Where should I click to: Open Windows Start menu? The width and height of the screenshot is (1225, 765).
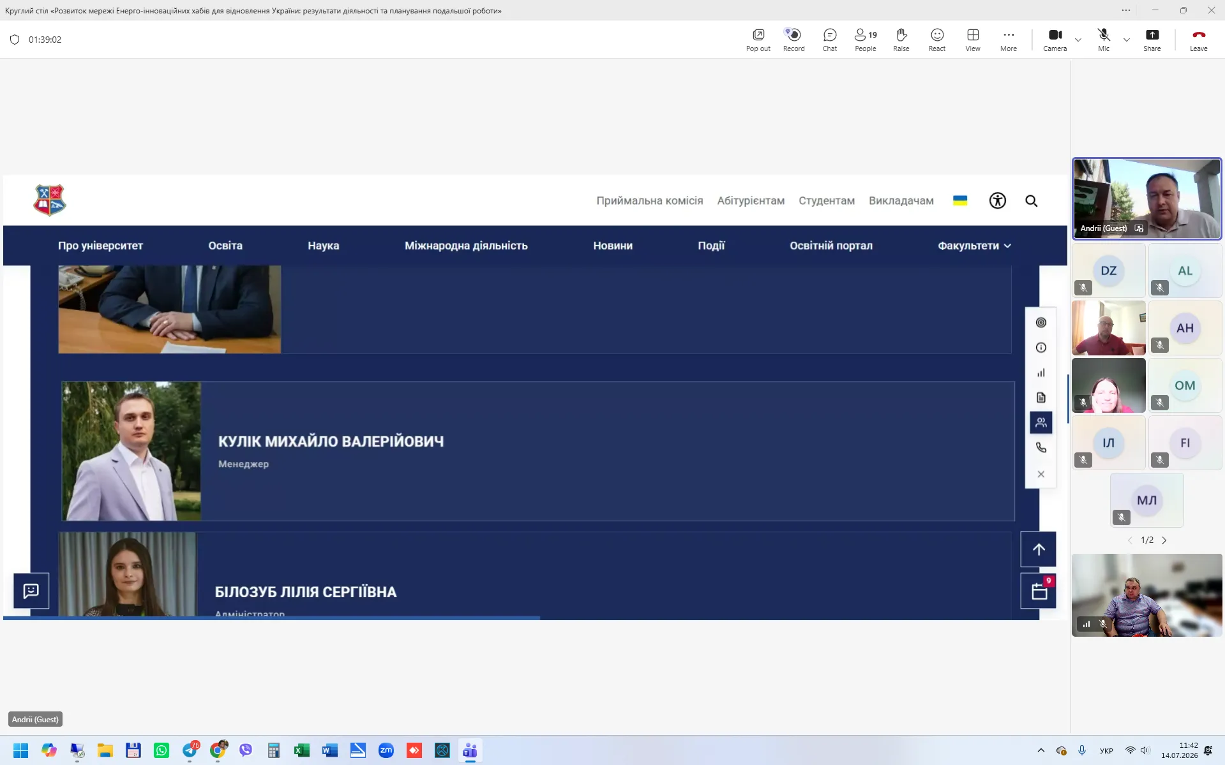[x=20, y=750]
